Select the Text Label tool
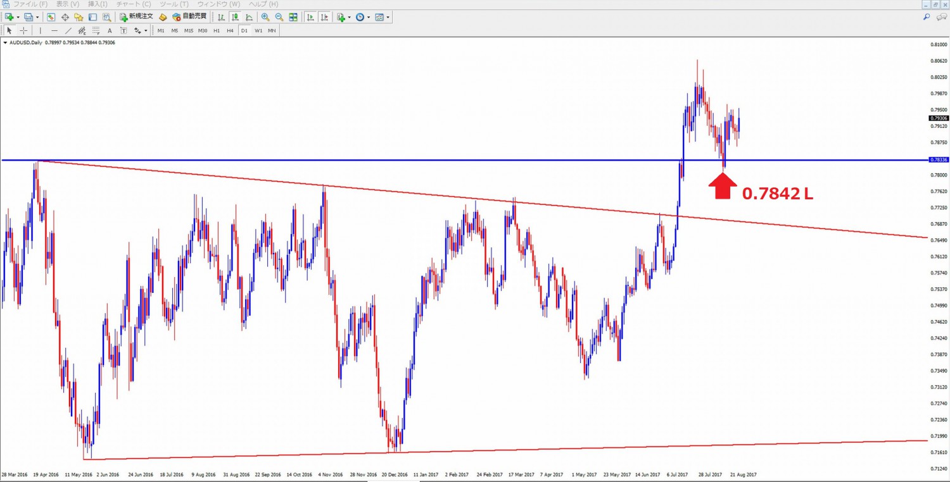Screen dimensions: 950x482 pyautogui.click(x=123, y=30)
